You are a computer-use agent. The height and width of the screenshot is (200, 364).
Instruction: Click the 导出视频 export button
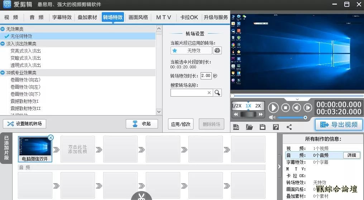tap(339, 125)
